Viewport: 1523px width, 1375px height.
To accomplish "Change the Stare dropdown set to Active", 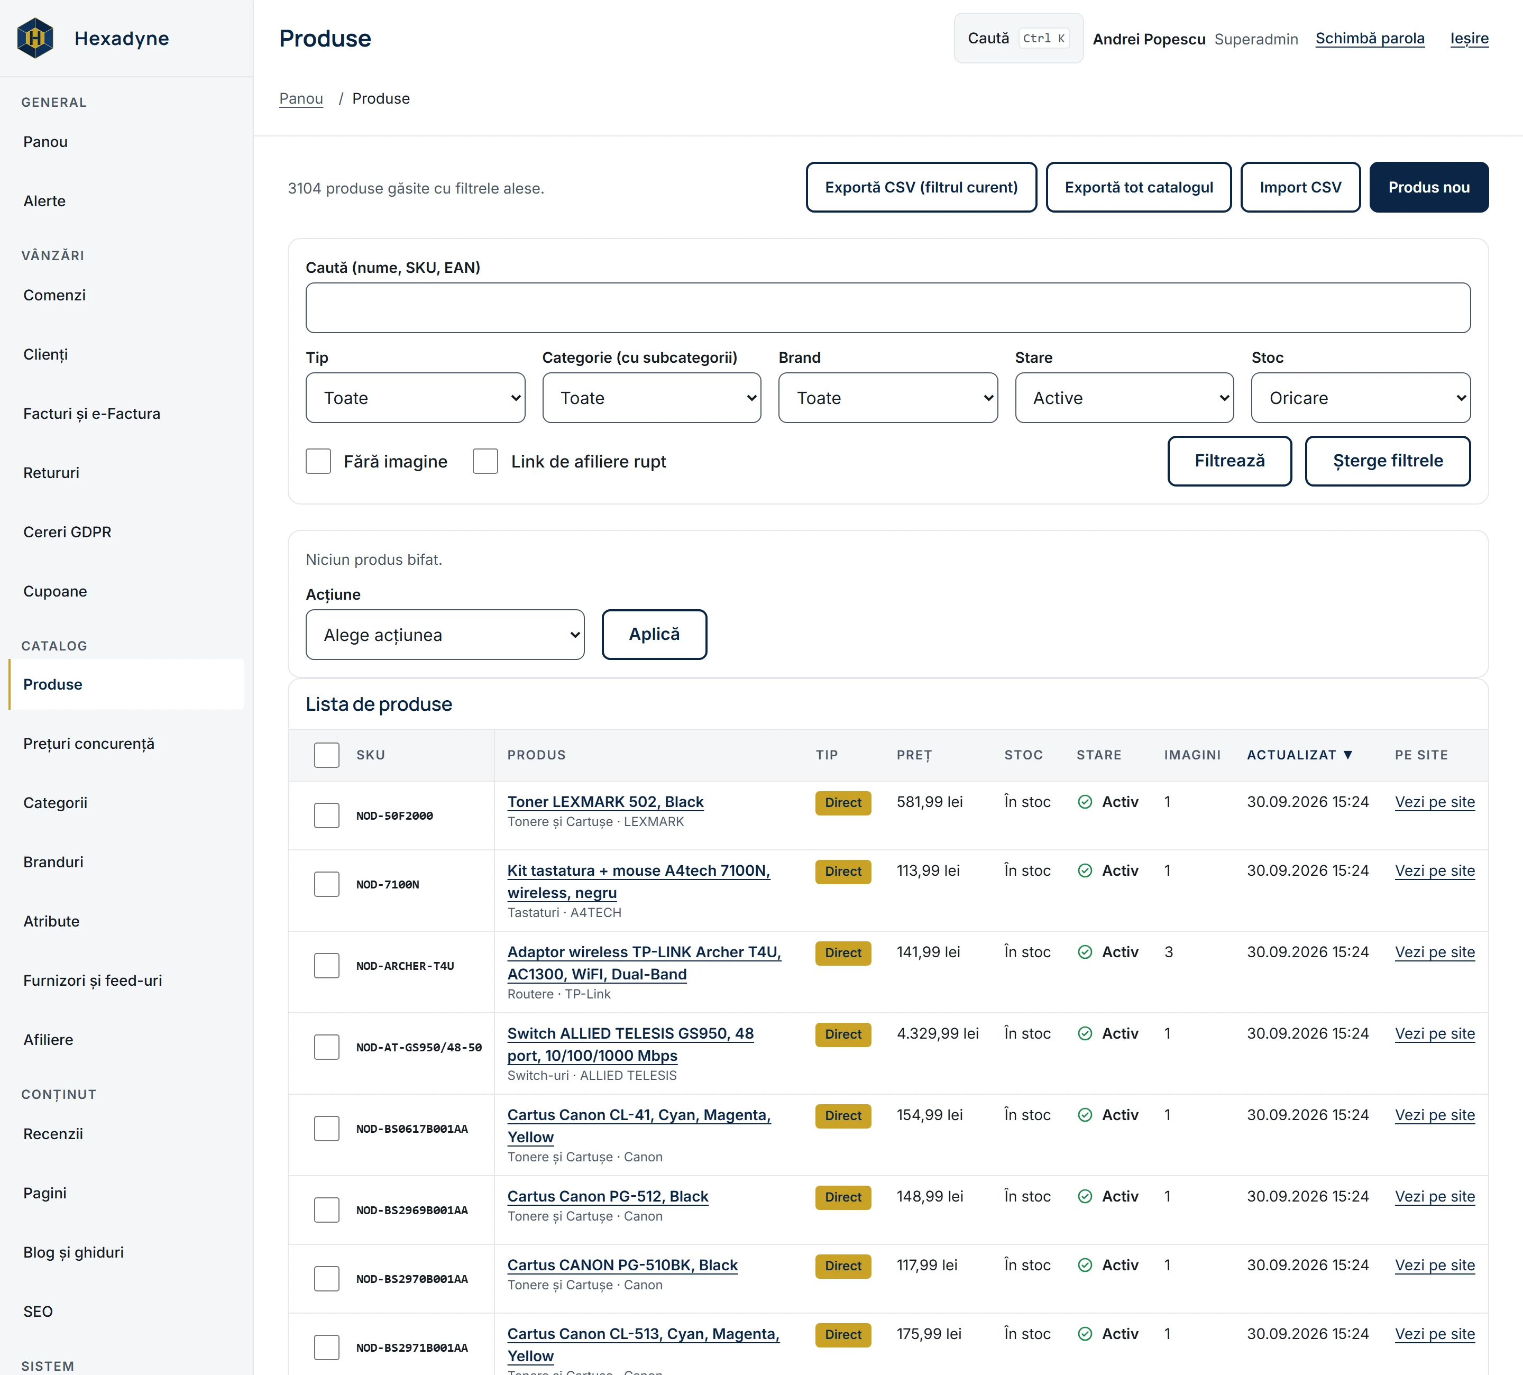I will pos(1124,397).
